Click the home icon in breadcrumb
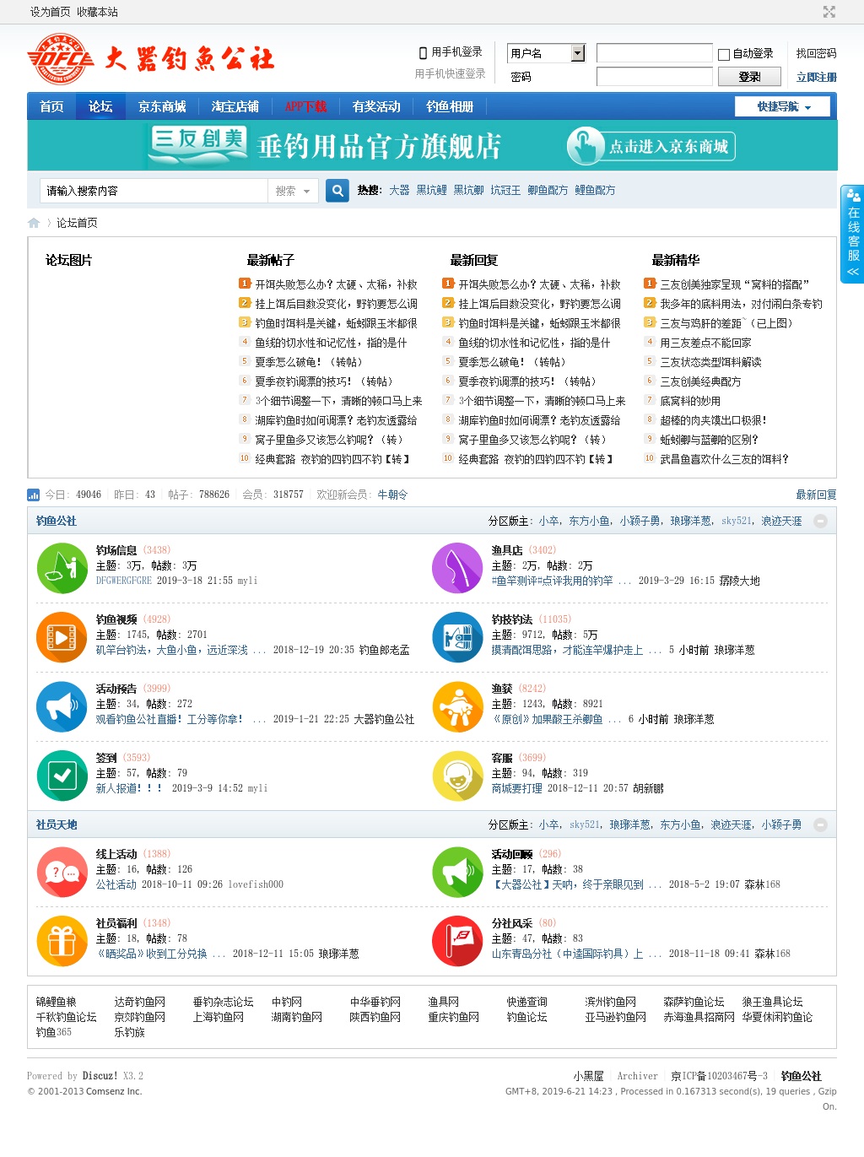Image resolution: width=864 pixels, height=1157 pixels. (34, 223)
